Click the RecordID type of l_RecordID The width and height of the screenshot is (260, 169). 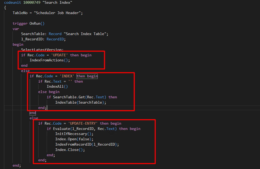coord(55,39)
